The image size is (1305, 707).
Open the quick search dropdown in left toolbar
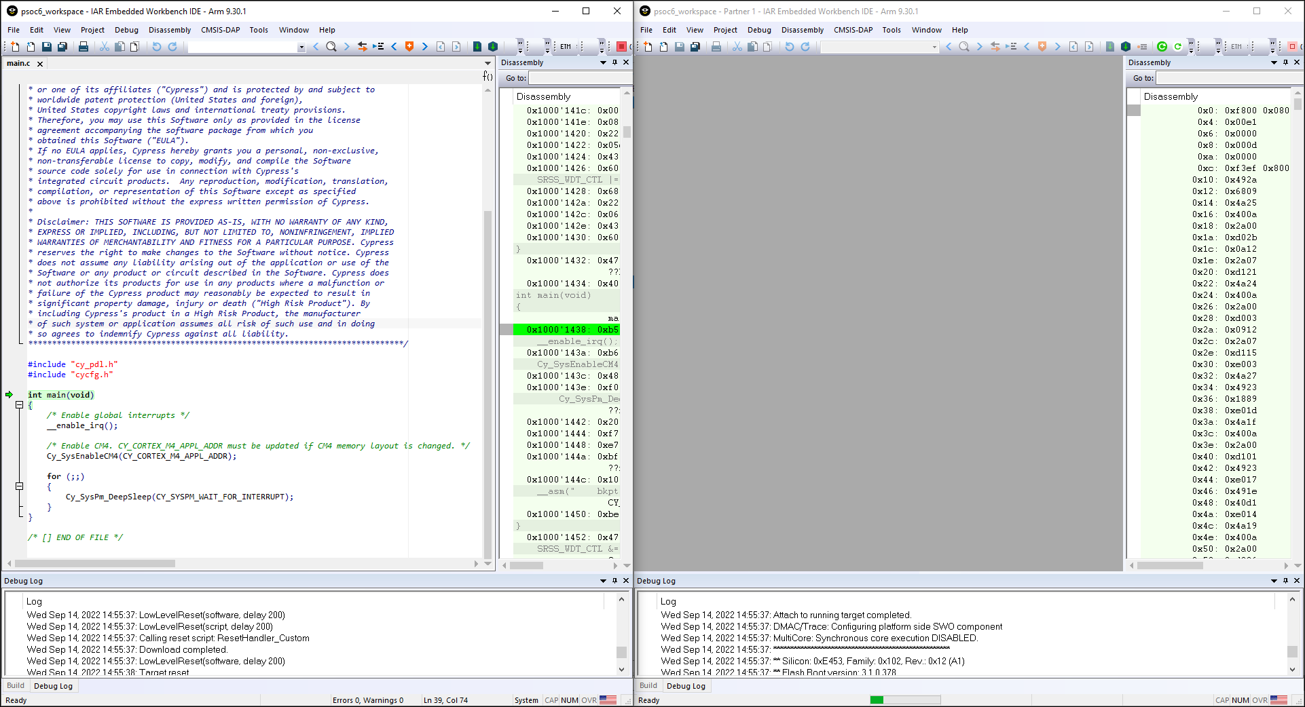tap(301, 47)
